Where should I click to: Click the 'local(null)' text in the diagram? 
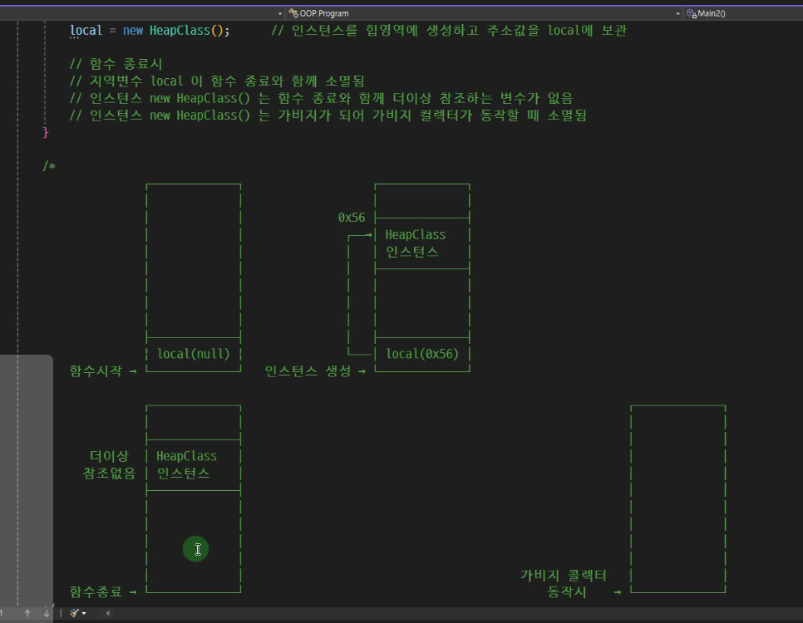pyautogui.click(x=194, y=354)
